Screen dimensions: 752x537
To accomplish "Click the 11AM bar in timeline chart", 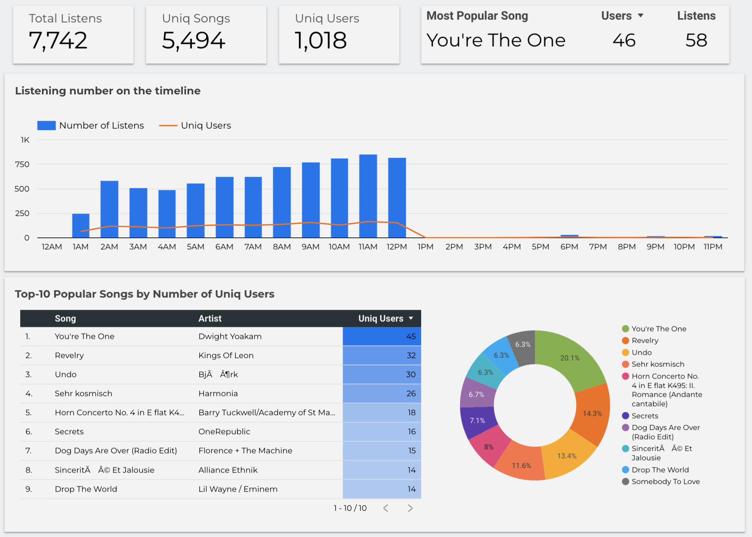I will coord(368,196).
